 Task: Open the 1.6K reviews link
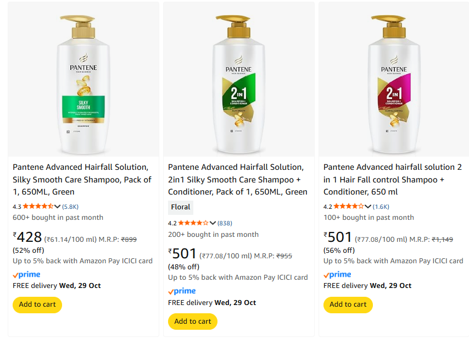(x=381, y=207)
